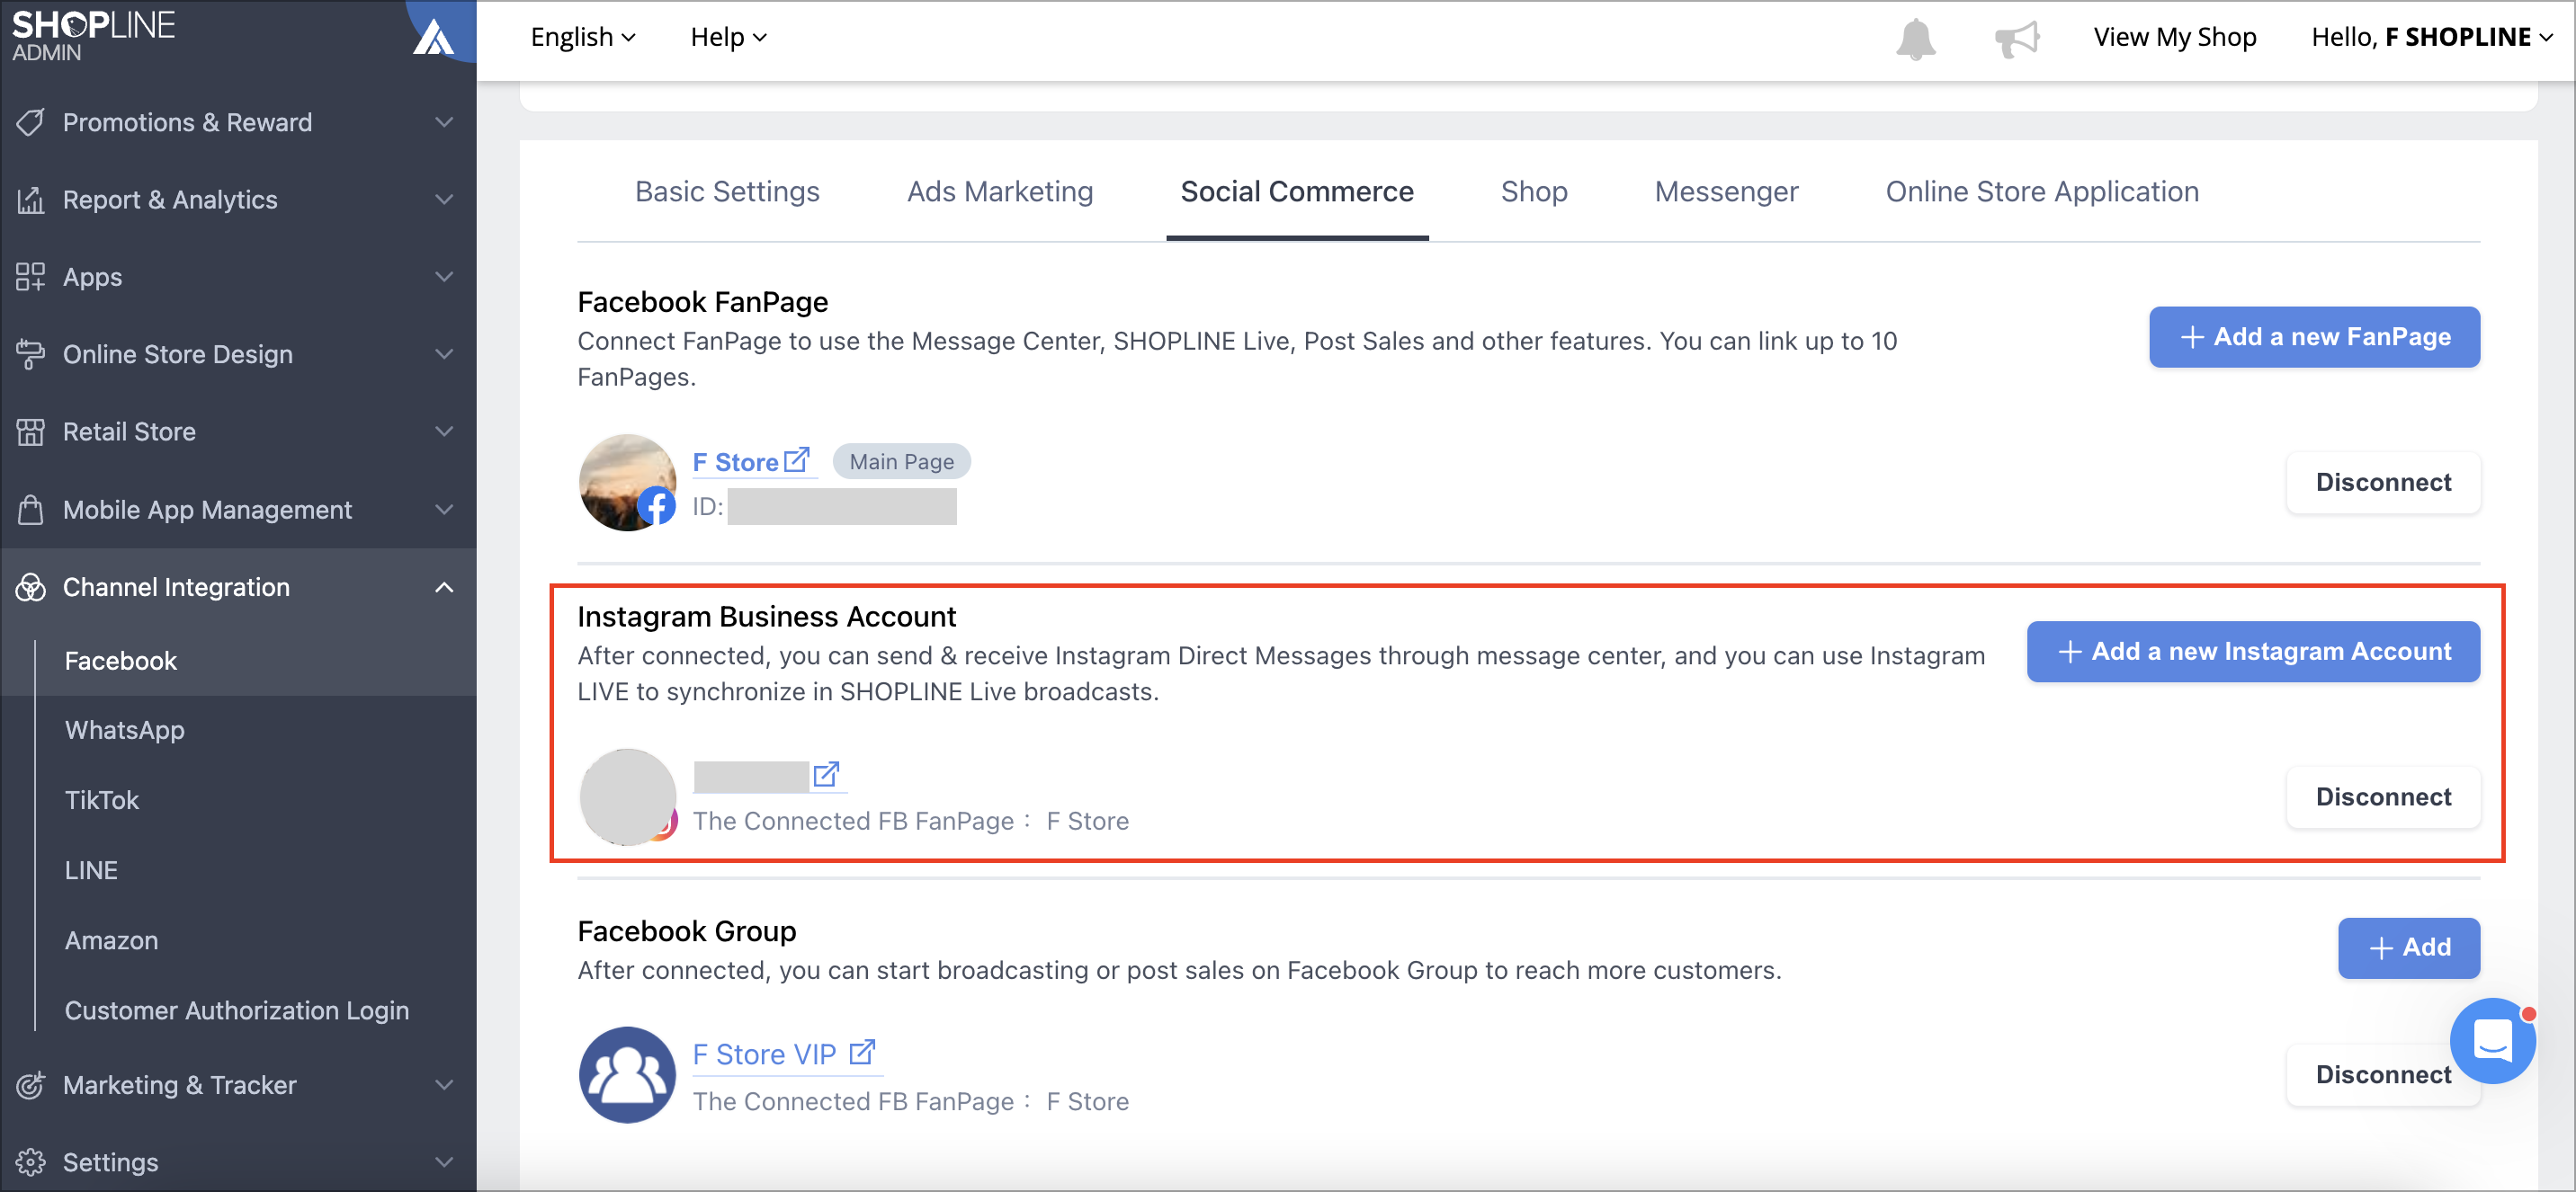
Task: Click the Marketing & Tracker target icon
Action: pyautogui.click(x=30, y=1085)
